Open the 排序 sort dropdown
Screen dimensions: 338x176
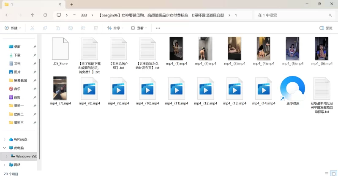(115, 28)
